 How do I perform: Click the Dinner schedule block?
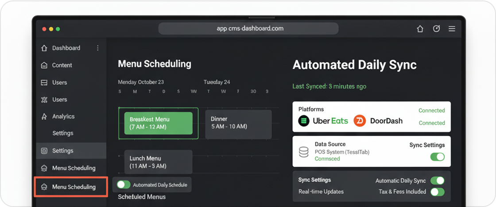pos(238,123)
